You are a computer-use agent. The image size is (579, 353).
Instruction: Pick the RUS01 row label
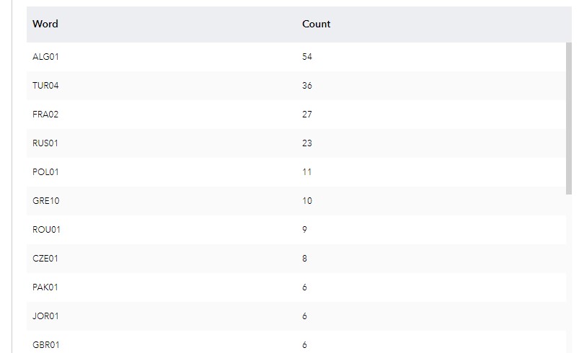point(45,143)
